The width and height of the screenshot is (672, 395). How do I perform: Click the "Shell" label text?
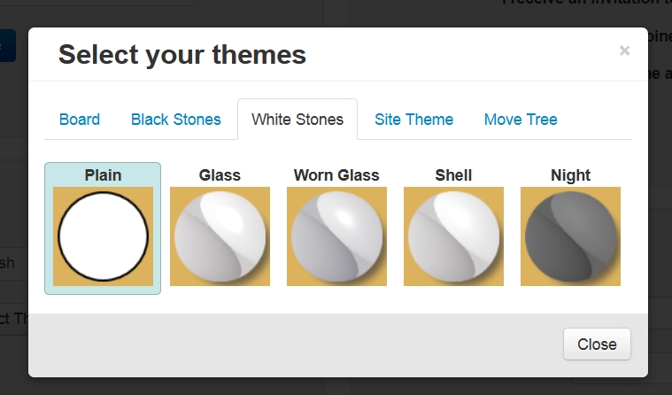[453, 175]
